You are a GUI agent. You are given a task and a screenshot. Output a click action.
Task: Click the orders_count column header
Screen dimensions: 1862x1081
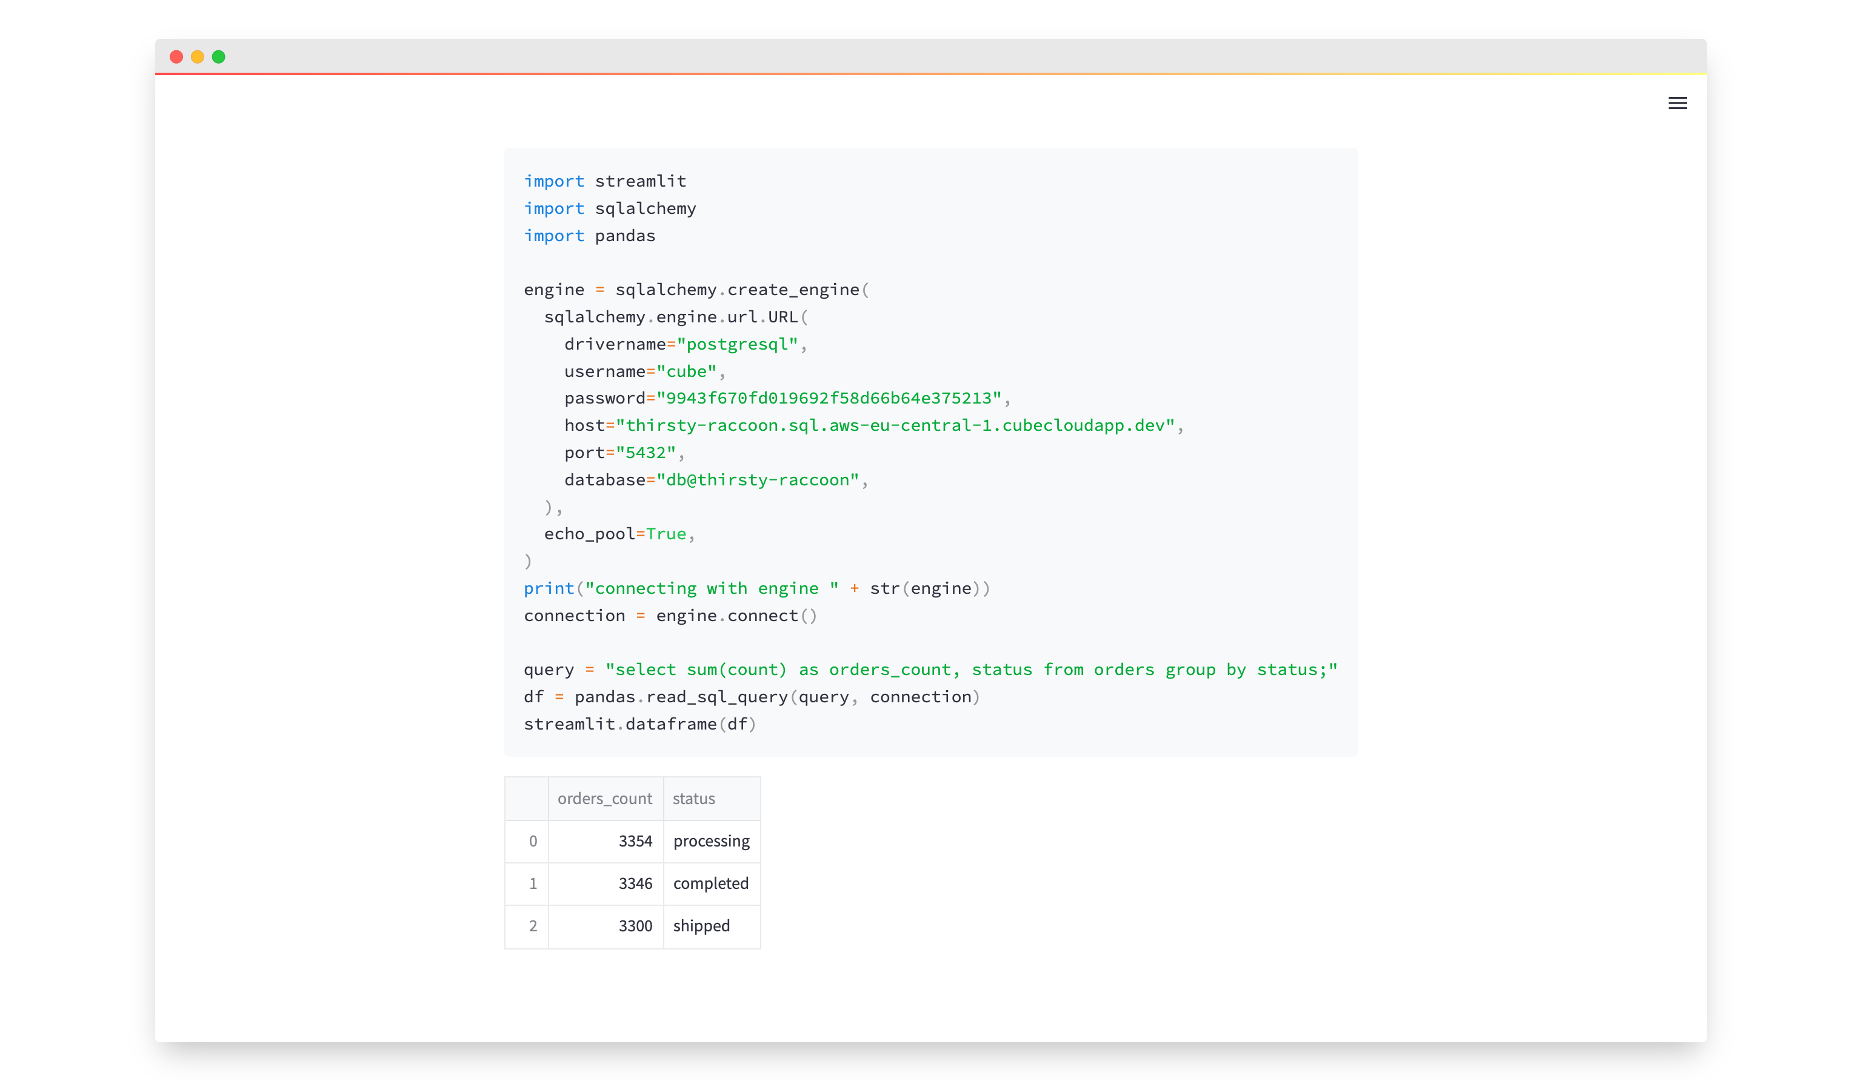tap(604, 798)
